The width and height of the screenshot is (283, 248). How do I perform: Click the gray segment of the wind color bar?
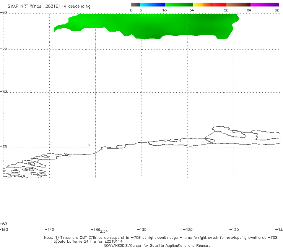point(135,5)
